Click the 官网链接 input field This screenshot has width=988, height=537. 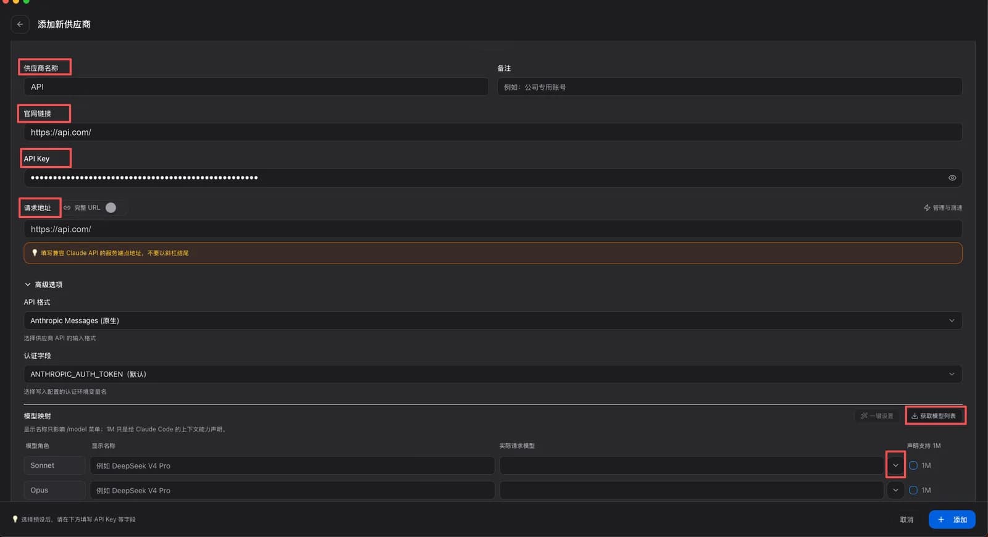pos(493,132)
